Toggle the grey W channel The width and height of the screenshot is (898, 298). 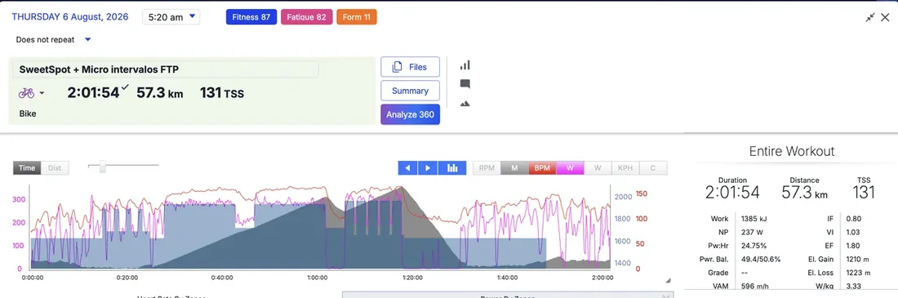pyautogui.click(x=598, y=168)
